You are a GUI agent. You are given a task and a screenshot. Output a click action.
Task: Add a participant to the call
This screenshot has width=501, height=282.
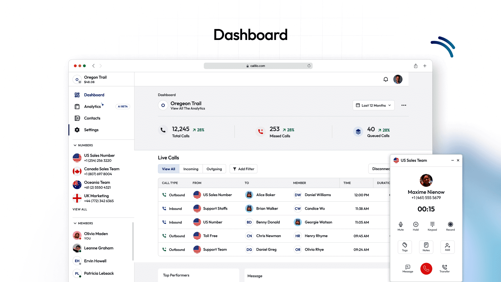click(x=447, y=247)
